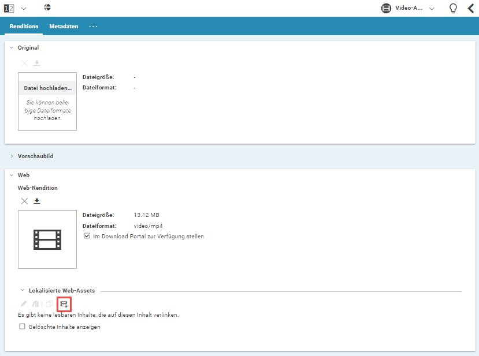The width and height of the screenshot is (479, 356).
Task: Collapse the Original section
Action: [12, 48]
